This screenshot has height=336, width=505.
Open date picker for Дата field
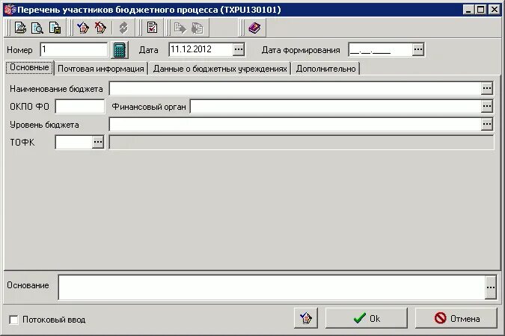coord(239,49)
